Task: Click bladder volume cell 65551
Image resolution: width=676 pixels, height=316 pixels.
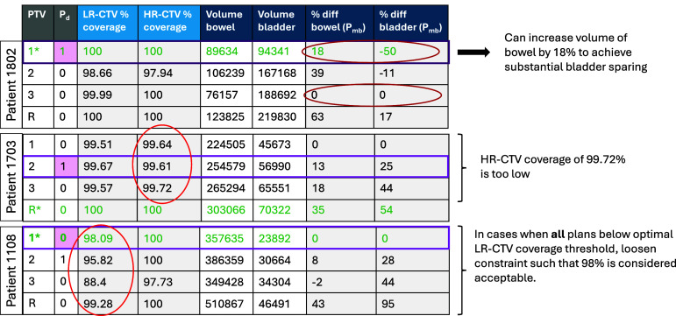Action: 279,188
